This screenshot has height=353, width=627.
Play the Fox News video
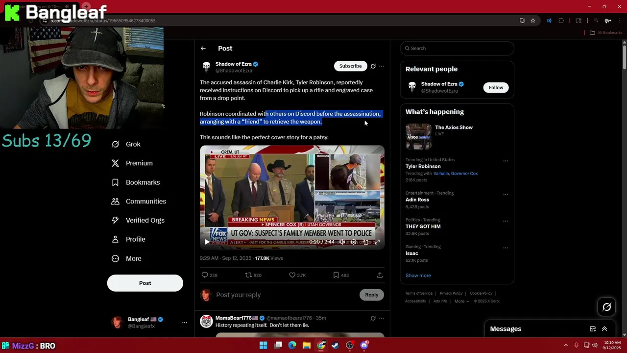207,242
